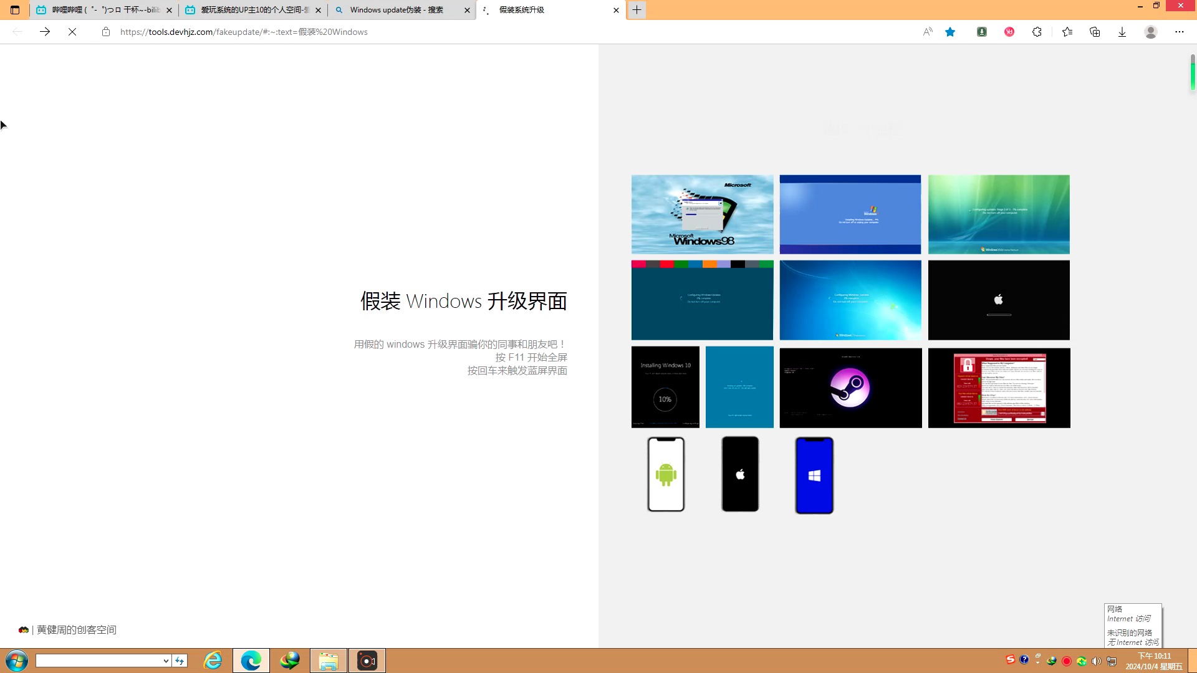Screen dimensions: 1197x673
Task: Open Edge settings and more menu
Action: 1180,32
